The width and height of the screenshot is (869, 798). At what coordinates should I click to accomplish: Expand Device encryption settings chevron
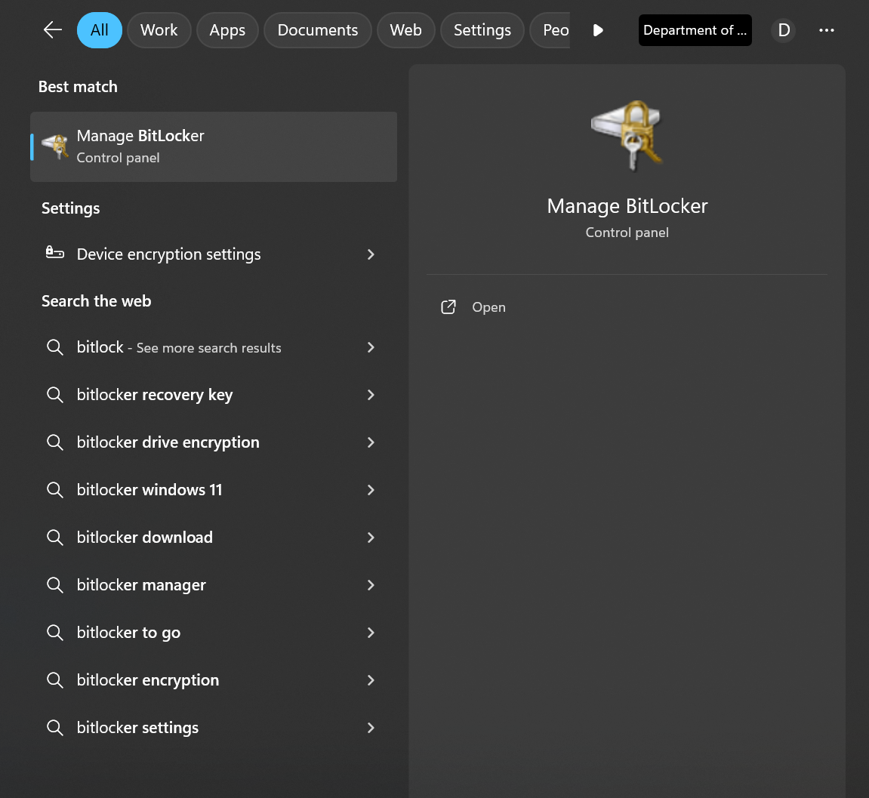pyautogui.click(x=371, y=254)
